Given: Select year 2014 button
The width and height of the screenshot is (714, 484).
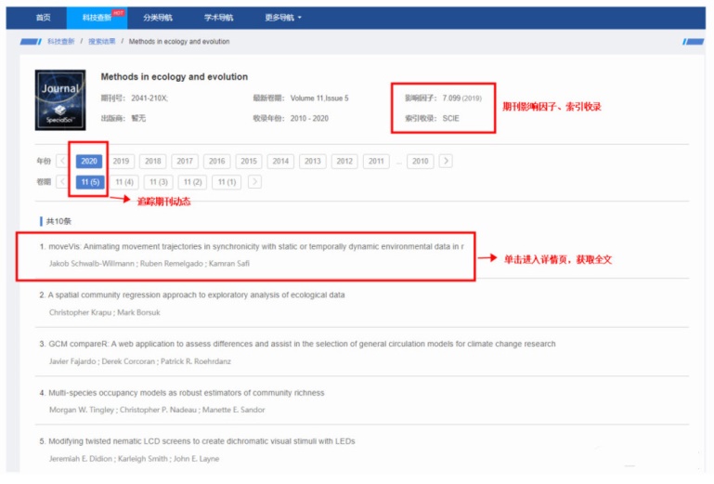Looking at the screenshot, I should (x=280, y=162).
